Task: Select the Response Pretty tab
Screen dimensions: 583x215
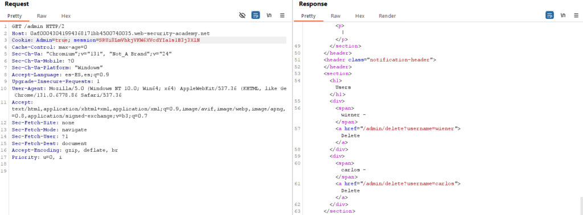Action: point(308,16)
